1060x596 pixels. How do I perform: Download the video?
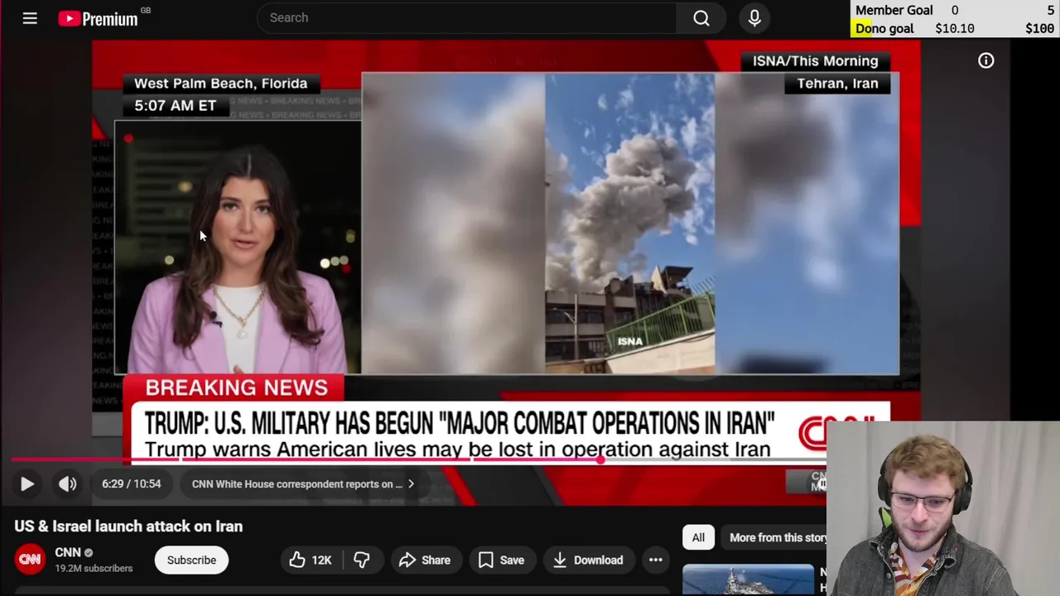[x=588, y=560]
